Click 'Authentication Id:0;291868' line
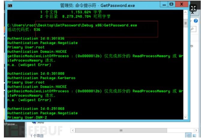 36,109
